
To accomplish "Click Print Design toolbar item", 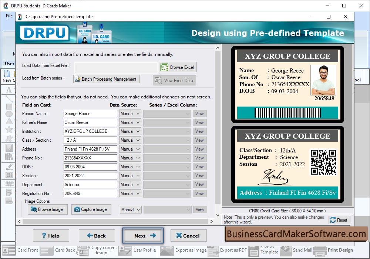I will [333, 250].
